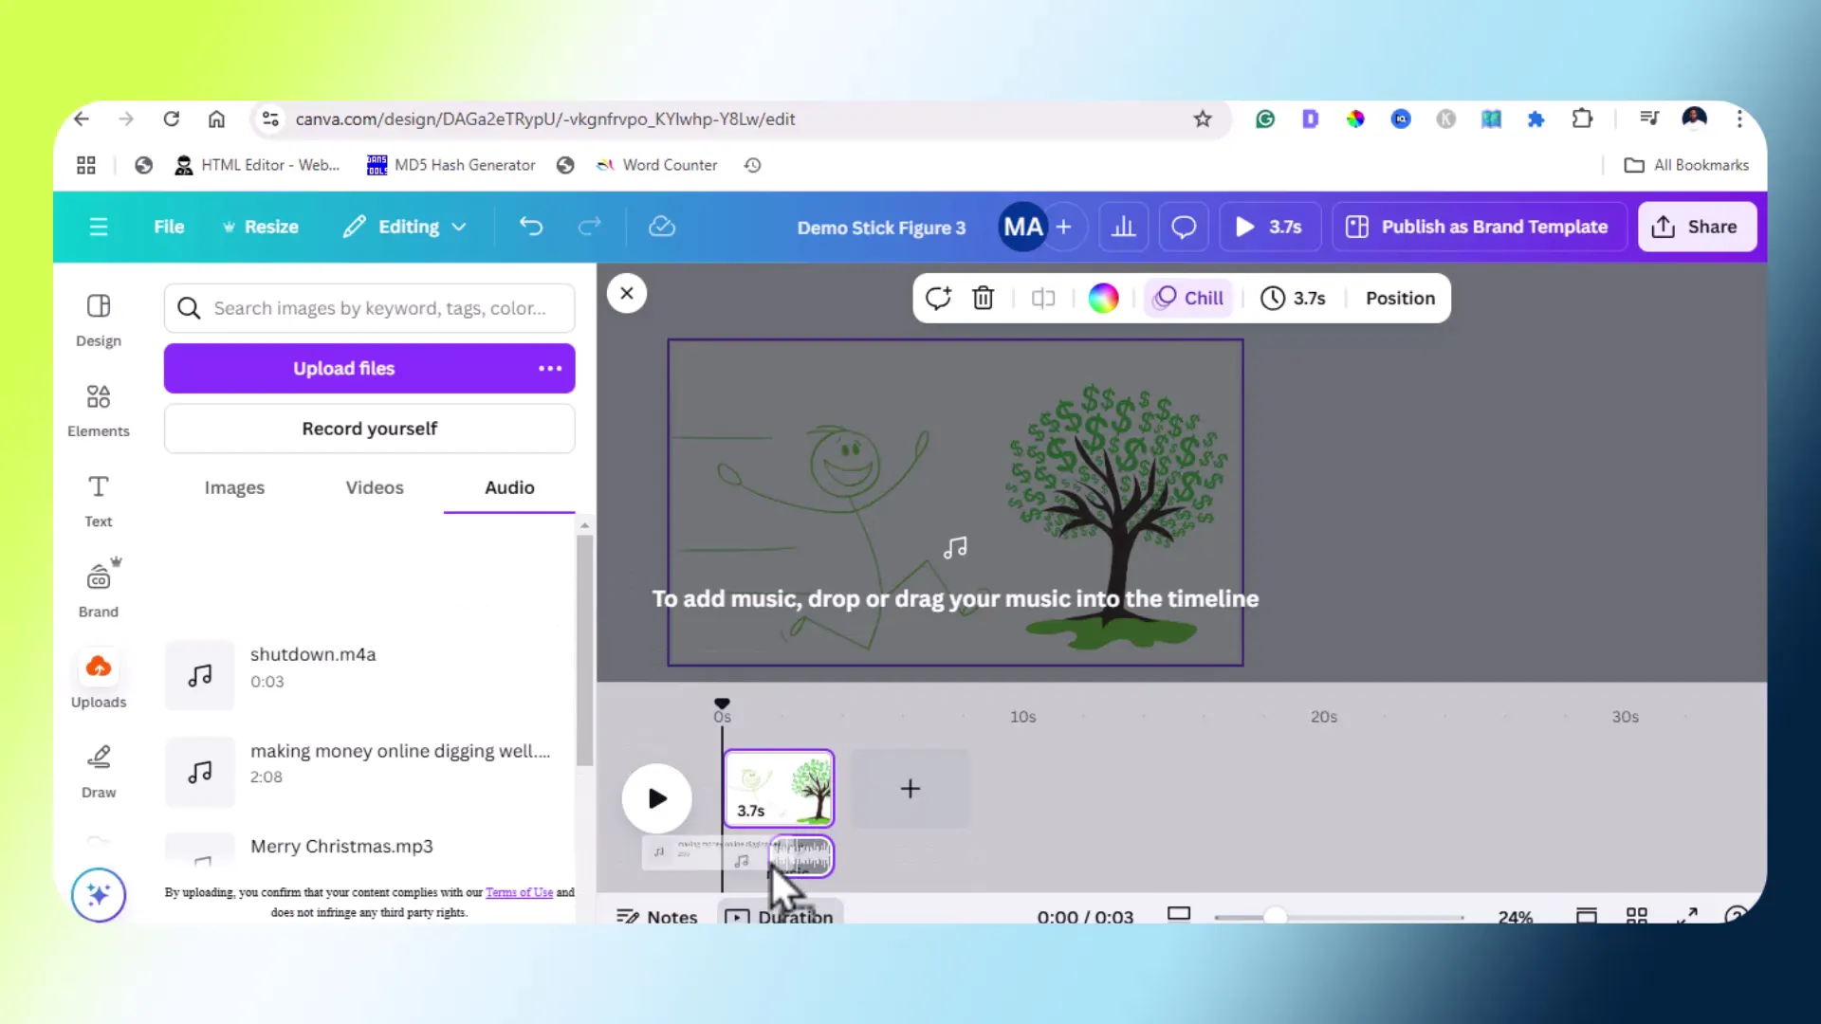This screenshot has height=1024, width=1821.
Task: Undo the last action
Action: [531, 227]
